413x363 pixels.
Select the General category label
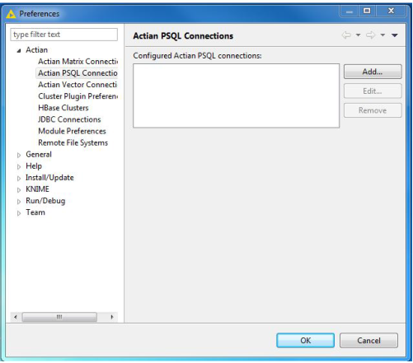(39, 155)
